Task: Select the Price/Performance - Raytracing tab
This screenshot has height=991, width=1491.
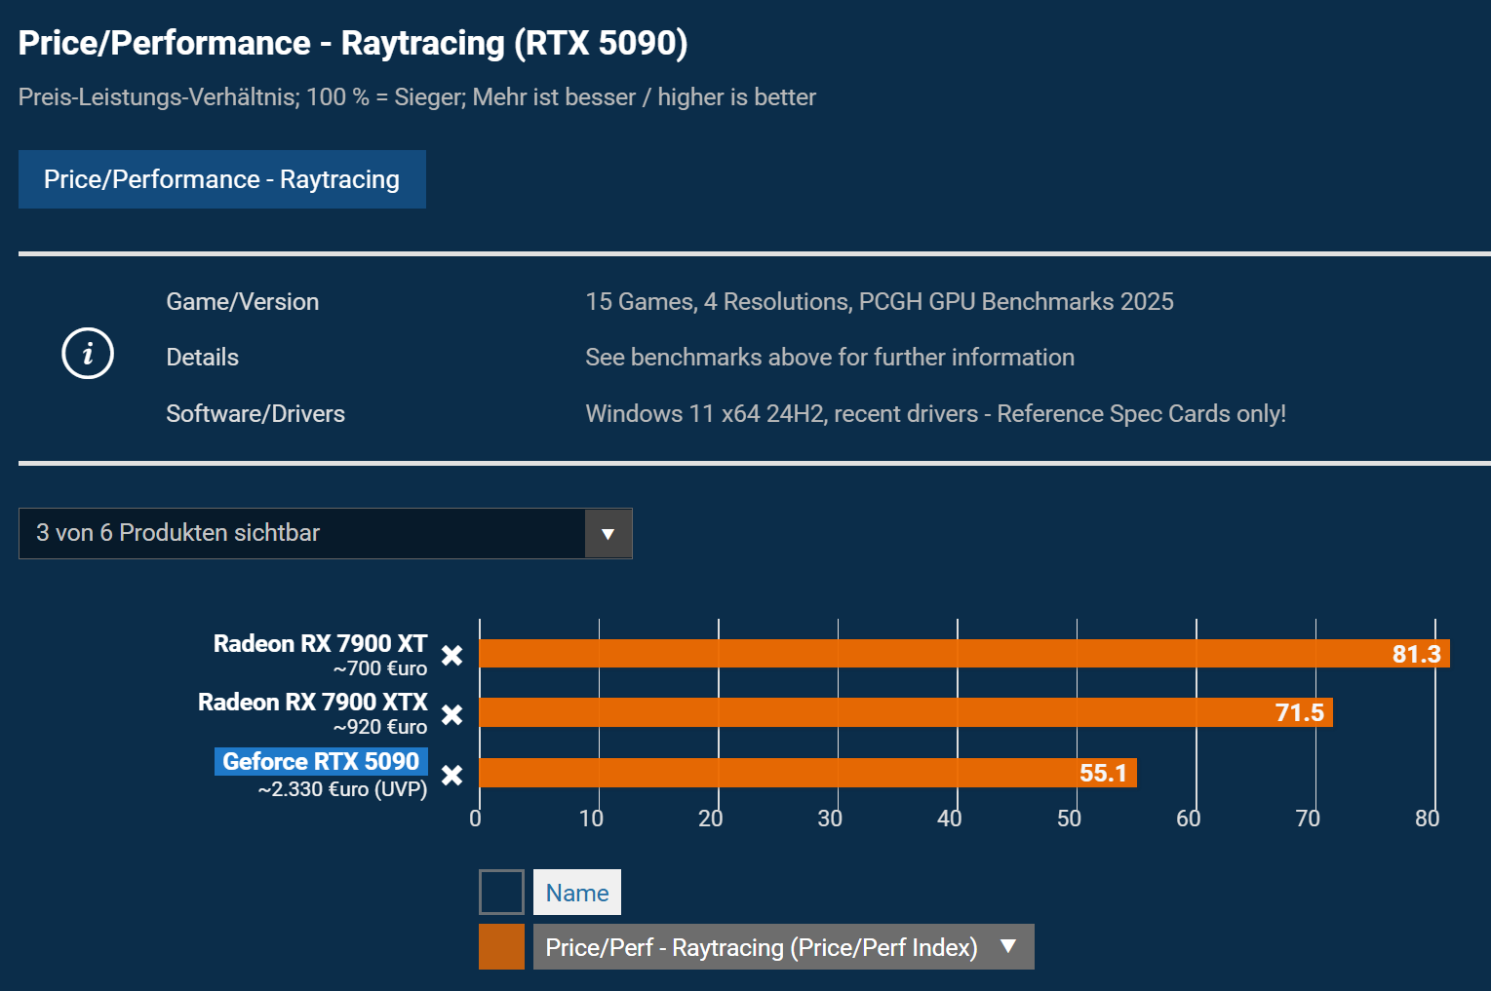Action: [222, 179]
